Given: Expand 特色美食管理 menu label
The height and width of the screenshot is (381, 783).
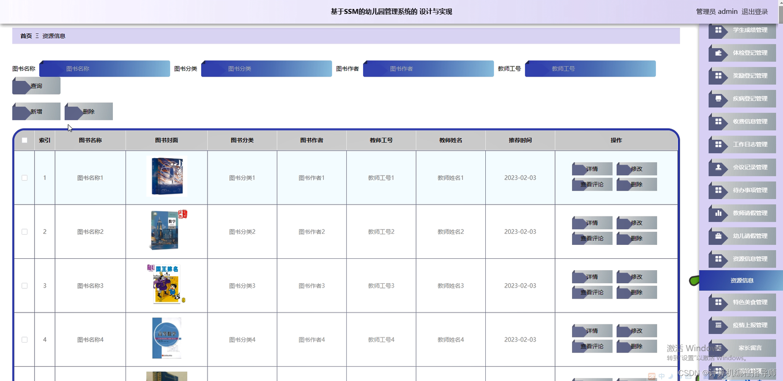Looking at the screenshot, I should (750, 302).
